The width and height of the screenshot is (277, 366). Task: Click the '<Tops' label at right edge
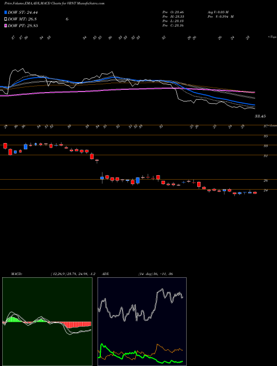click(272, 37)
